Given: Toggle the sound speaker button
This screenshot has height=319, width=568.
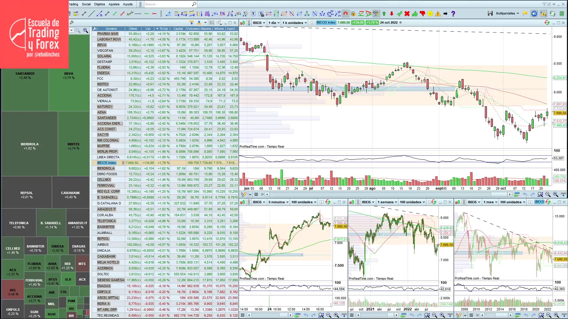Looking at the screenshot, I should (534, 14).
